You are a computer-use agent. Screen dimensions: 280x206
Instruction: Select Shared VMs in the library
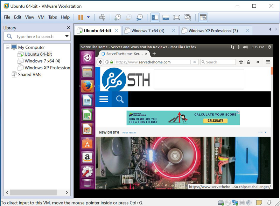(27, 74)
